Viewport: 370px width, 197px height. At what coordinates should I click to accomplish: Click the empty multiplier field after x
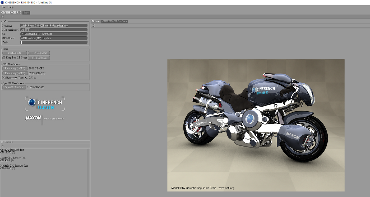coord(58,30)
